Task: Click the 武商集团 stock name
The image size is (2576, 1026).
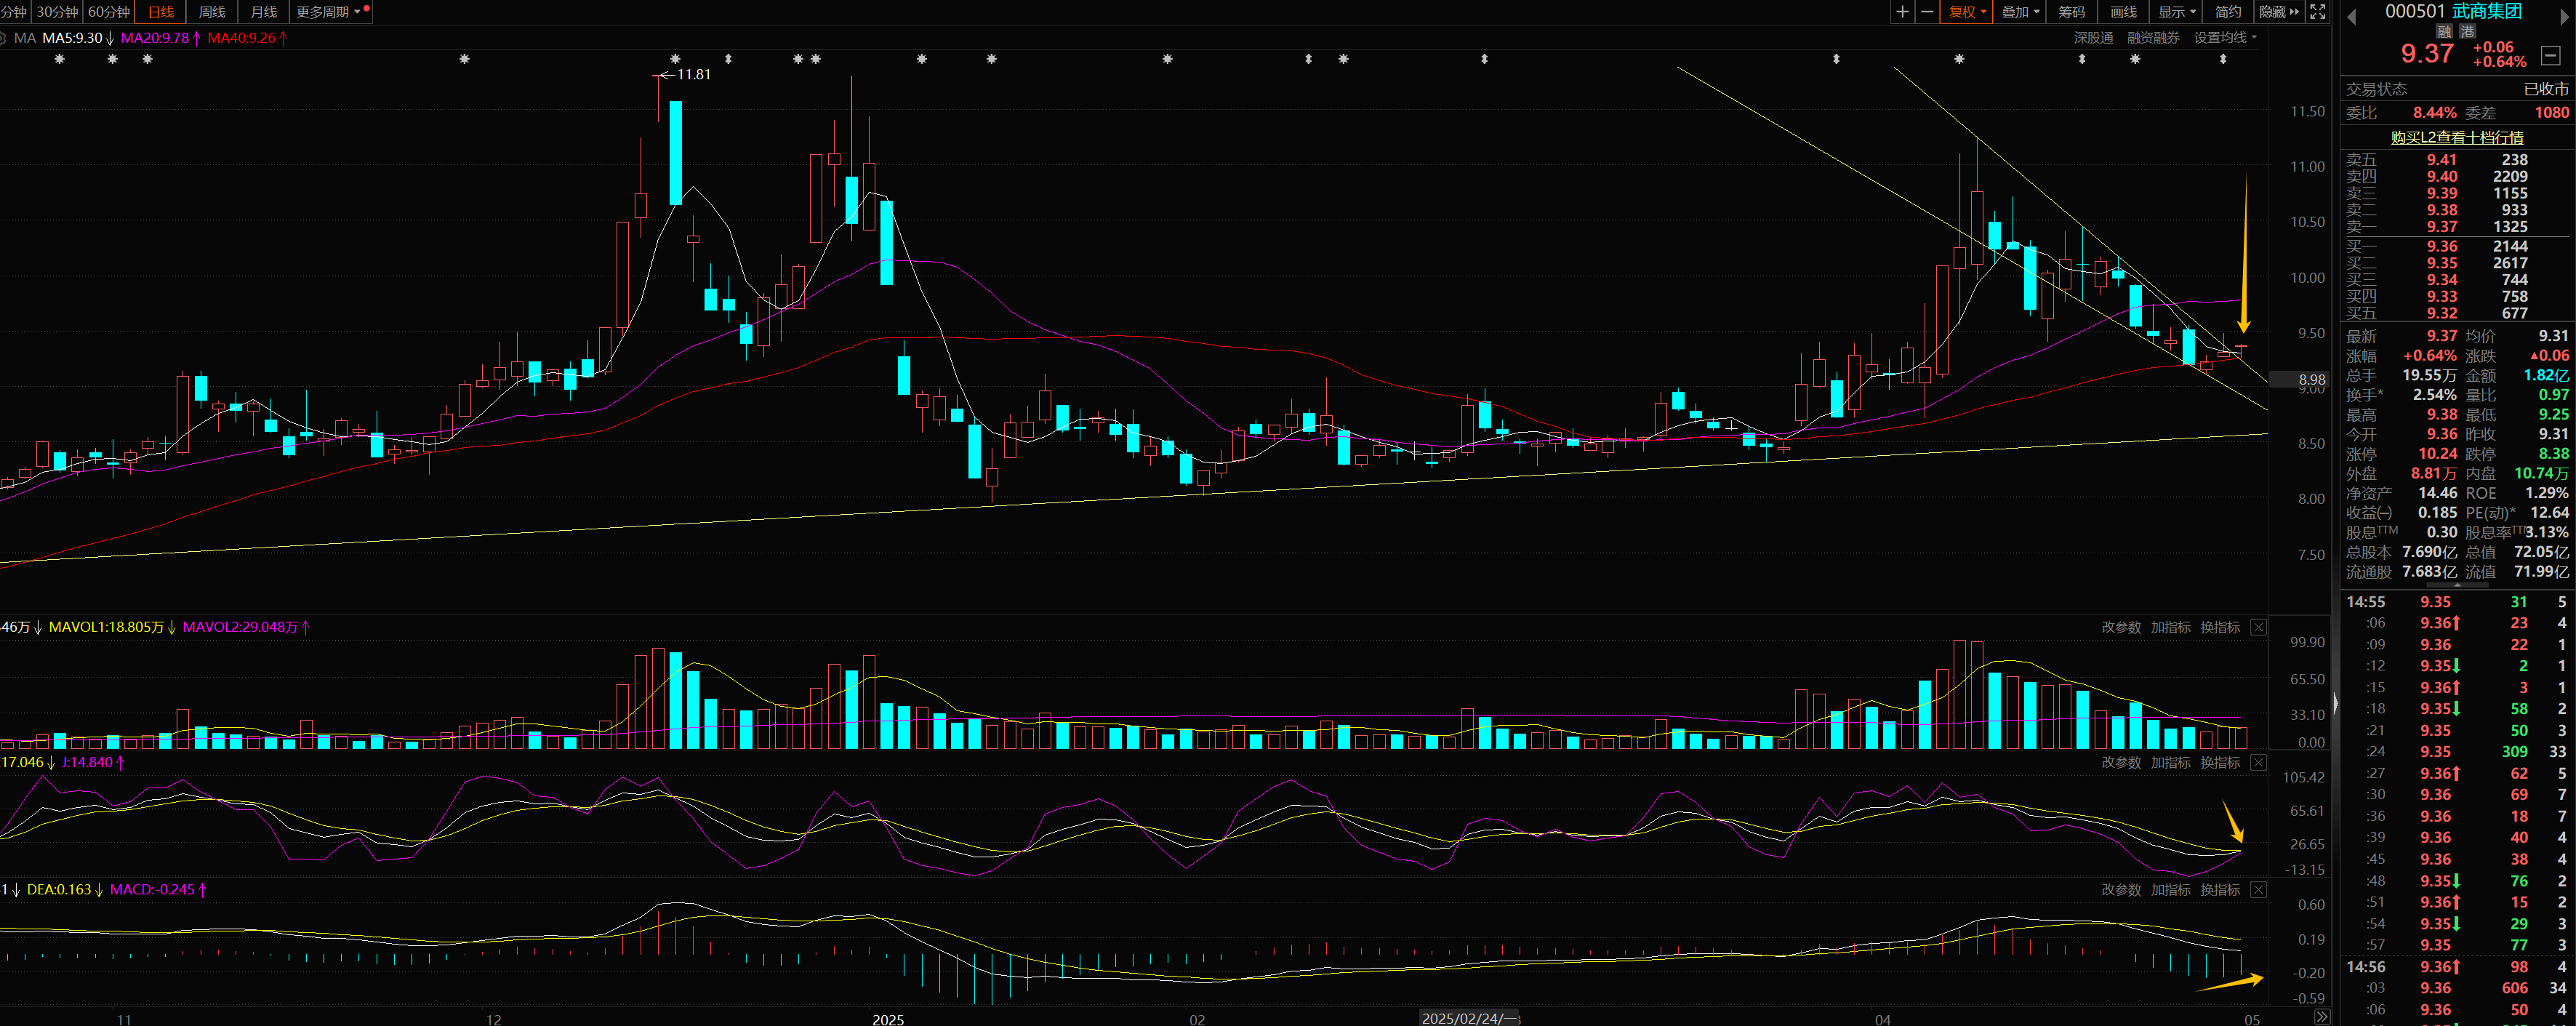Action: [x=2487, y=11]
